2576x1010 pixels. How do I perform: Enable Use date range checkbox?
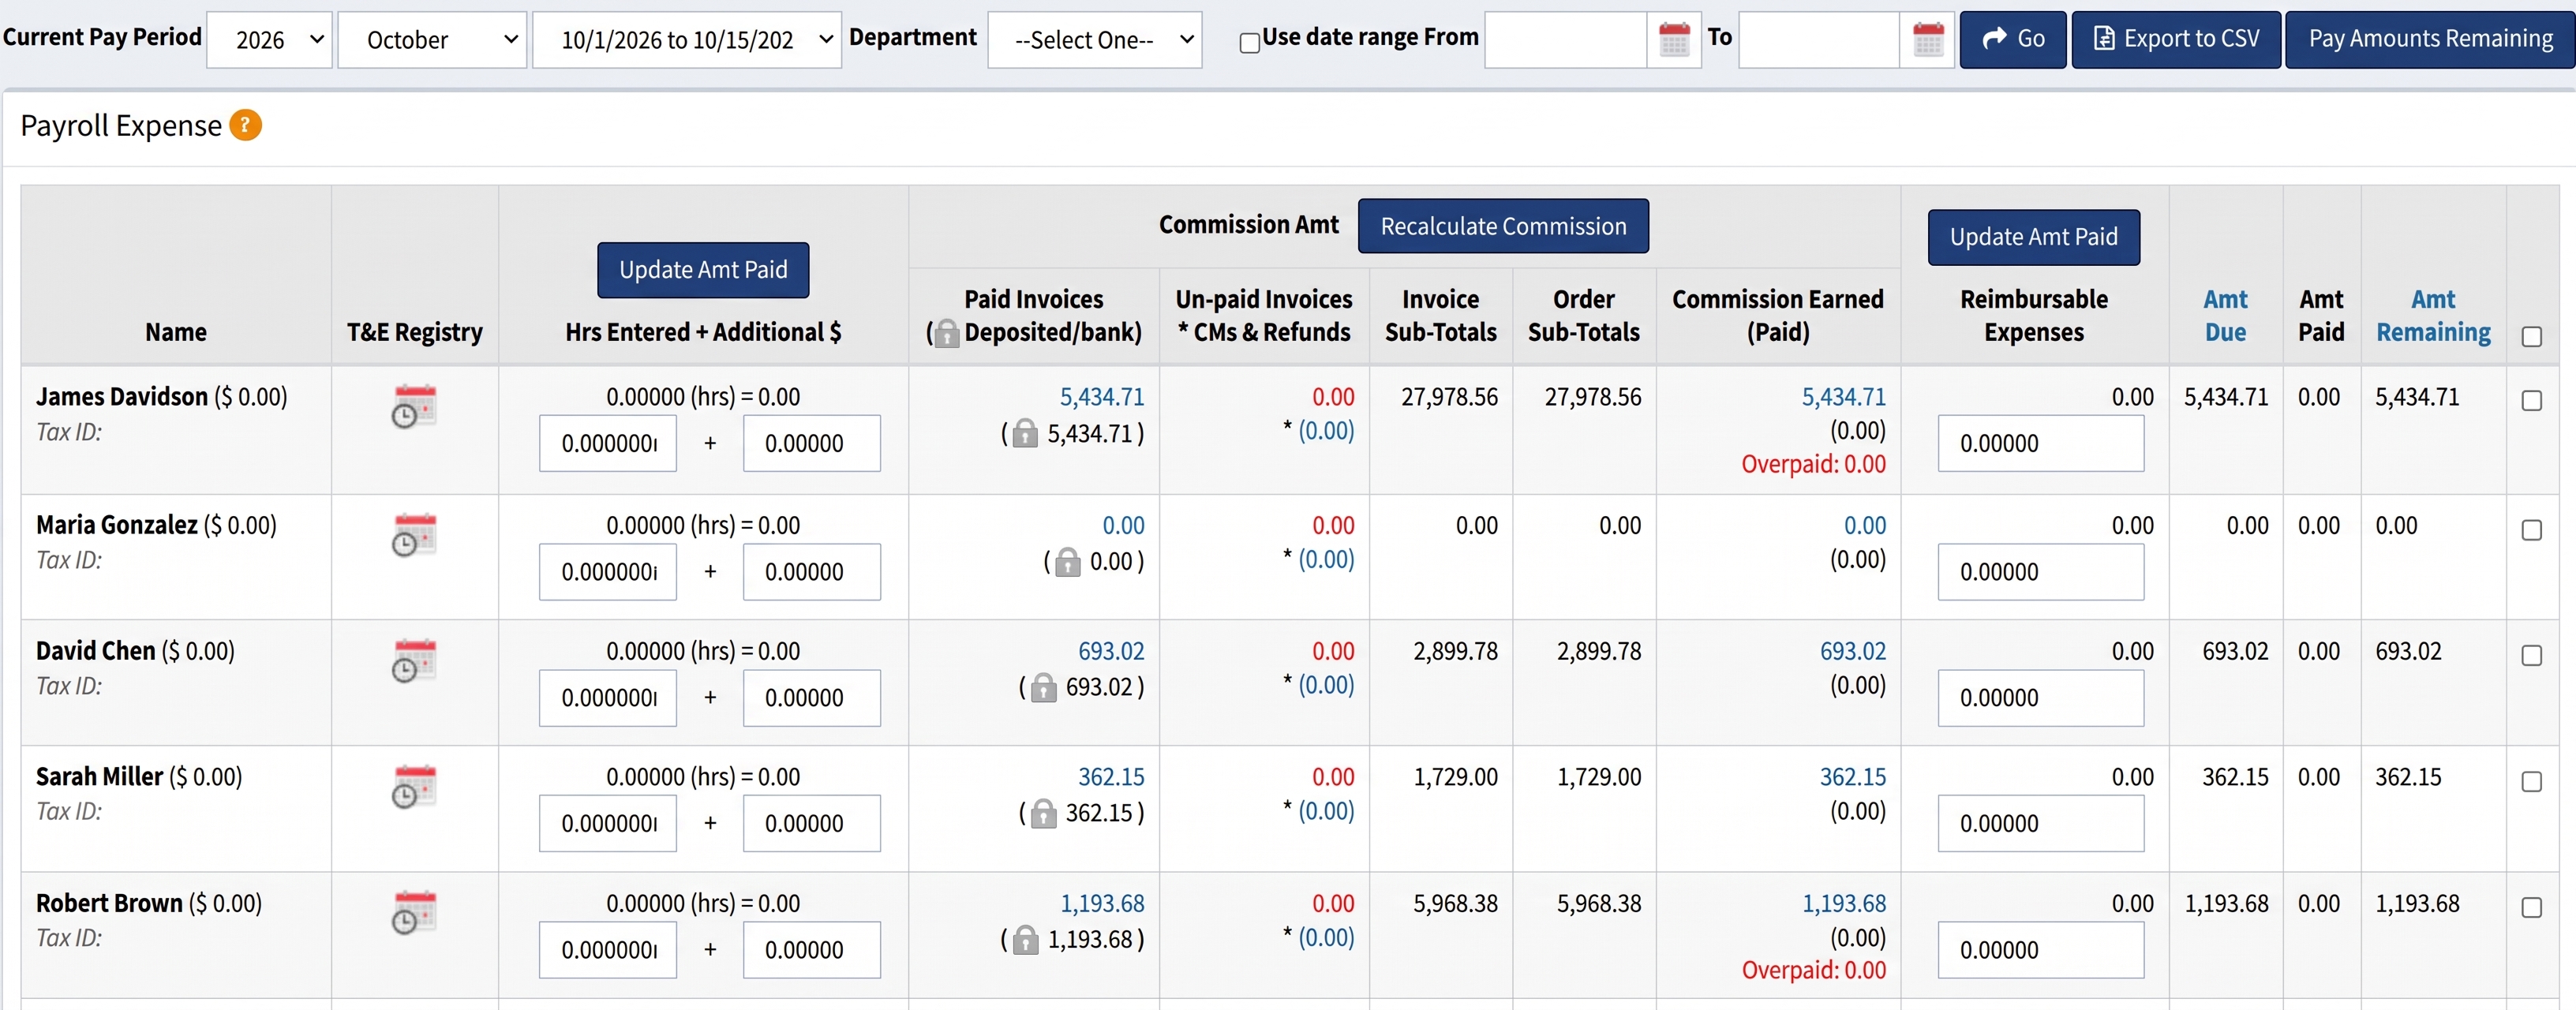(1249, 43)
